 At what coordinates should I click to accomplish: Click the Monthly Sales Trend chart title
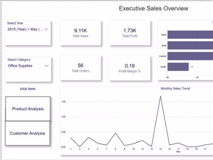coord(175,89)
